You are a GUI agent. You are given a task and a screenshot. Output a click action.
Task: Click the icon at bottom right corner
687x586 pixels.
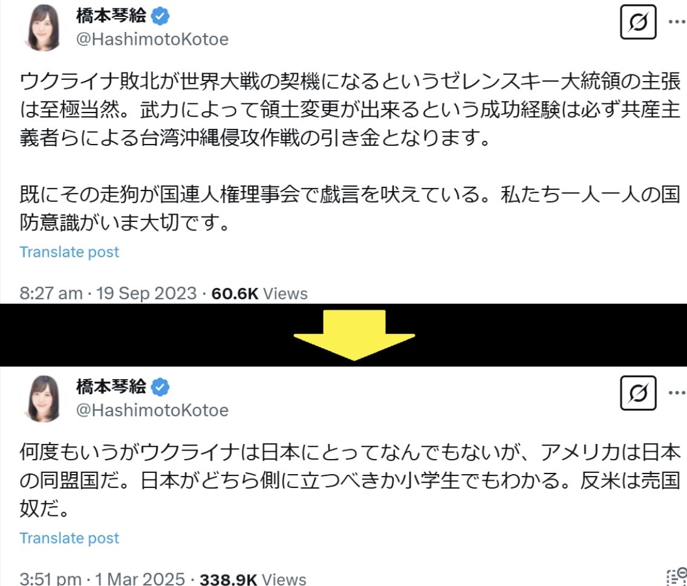coord(677,577)
